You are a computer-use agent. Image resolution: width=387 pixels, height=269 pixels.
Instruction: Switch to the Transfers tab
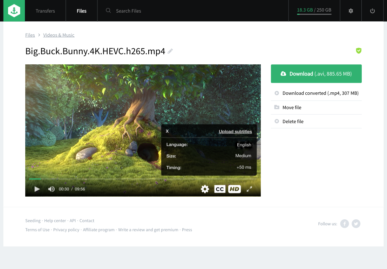(45, 11)
